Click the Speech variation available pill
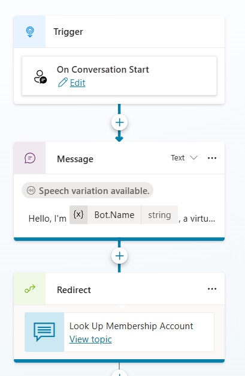Screen dimensions: 245x376 coord(87,190)
